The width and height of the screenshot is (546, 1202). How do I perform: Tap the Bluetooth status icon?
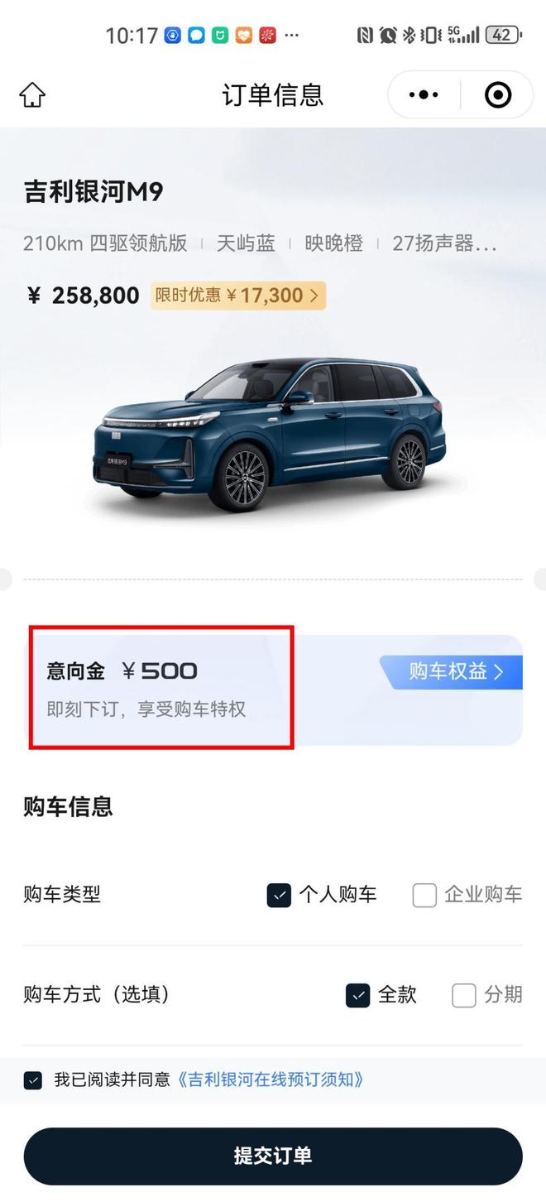point(408,35)
